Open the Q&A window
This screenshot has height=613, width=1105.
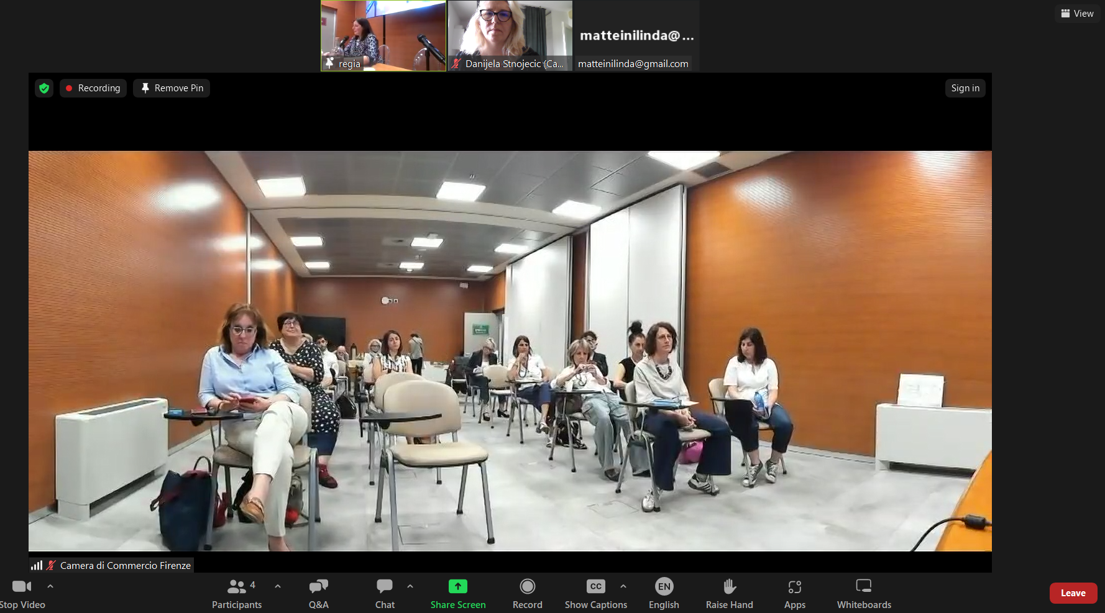click(319, 594)
